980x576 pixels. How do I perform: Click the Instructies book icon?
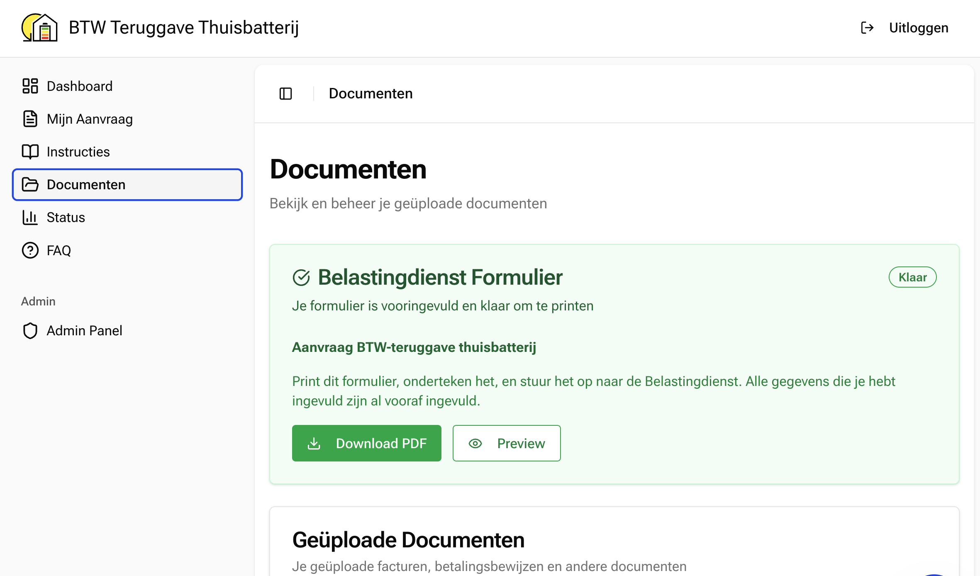(x=30, y=151)
